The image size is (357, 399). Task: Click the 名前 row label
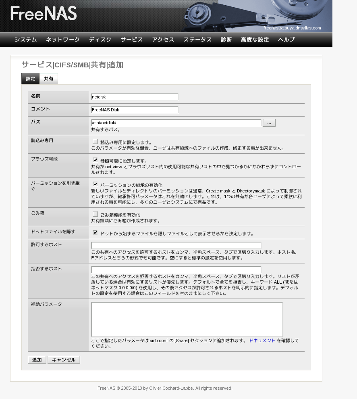point(35,96)
